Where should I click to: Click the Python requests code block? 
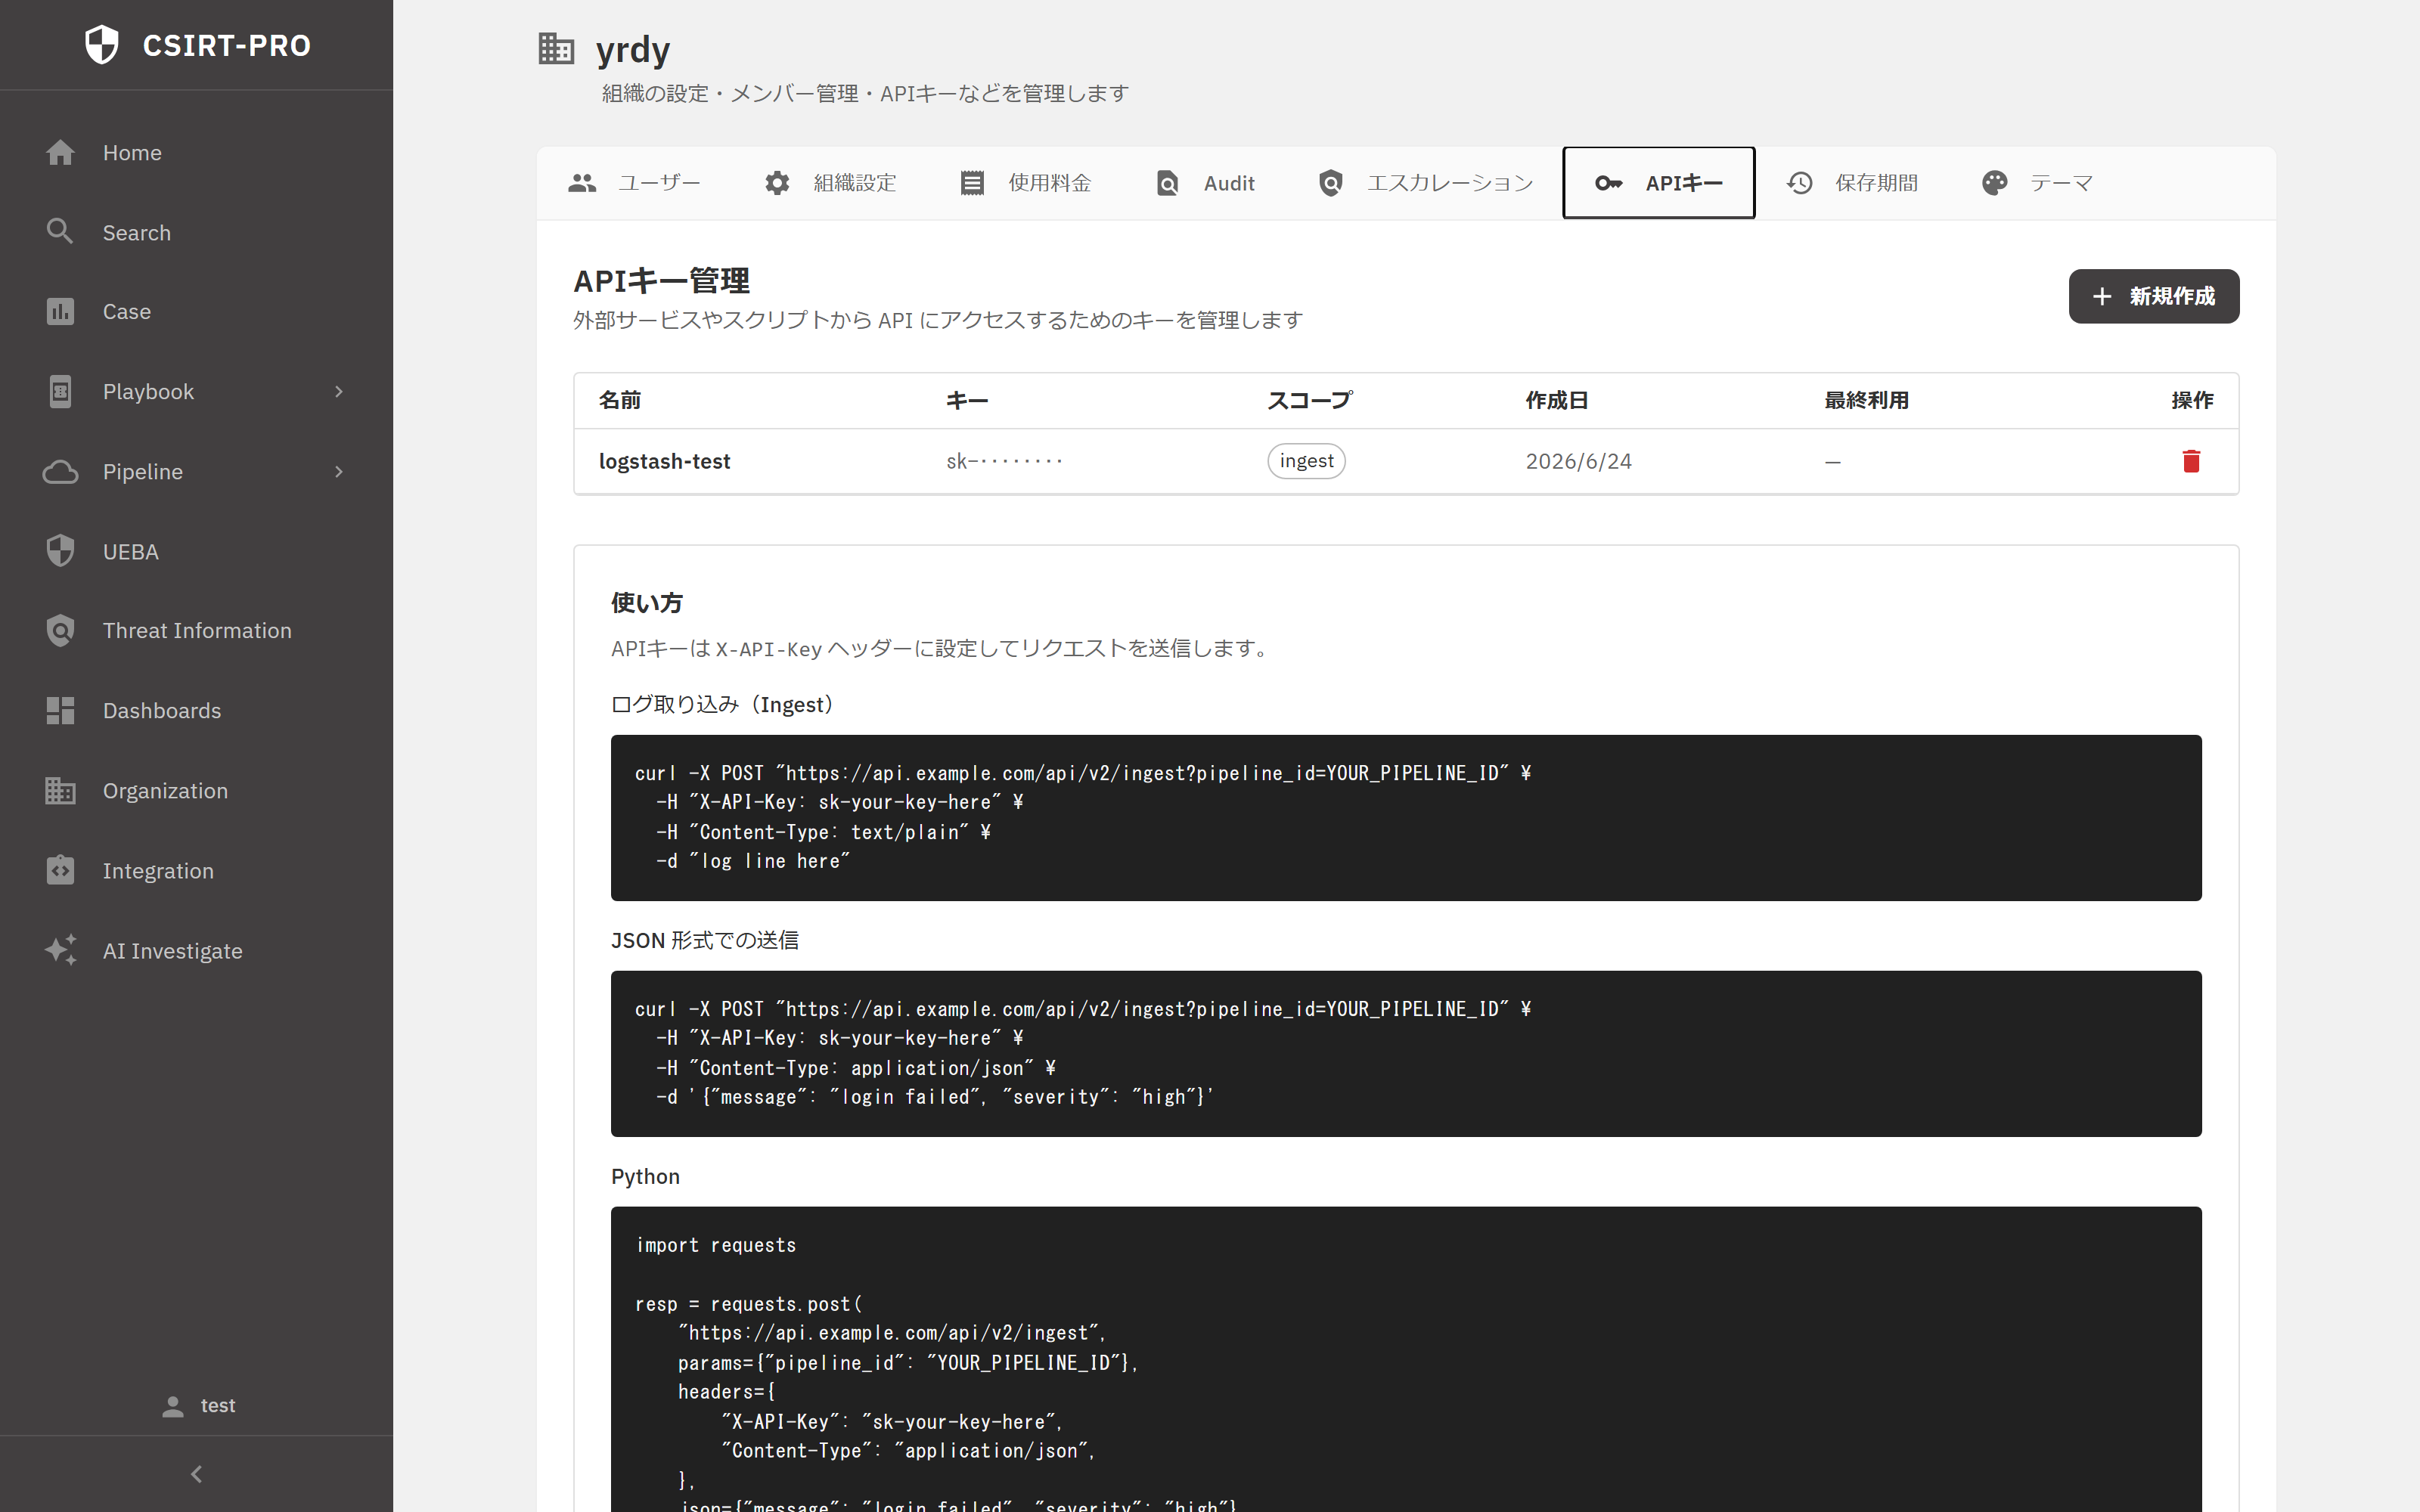click(x=1406, y=1360)
